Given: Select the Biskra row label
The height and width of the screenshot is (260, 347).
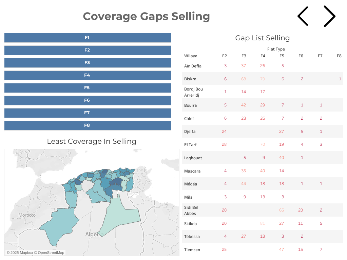Looking at the screenshot, I should point(190,79).
